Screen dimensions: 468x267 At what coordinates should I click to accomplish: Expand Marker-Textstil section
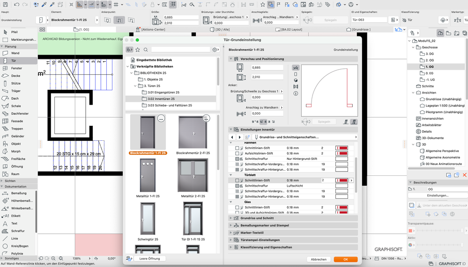tap(230, 233)
